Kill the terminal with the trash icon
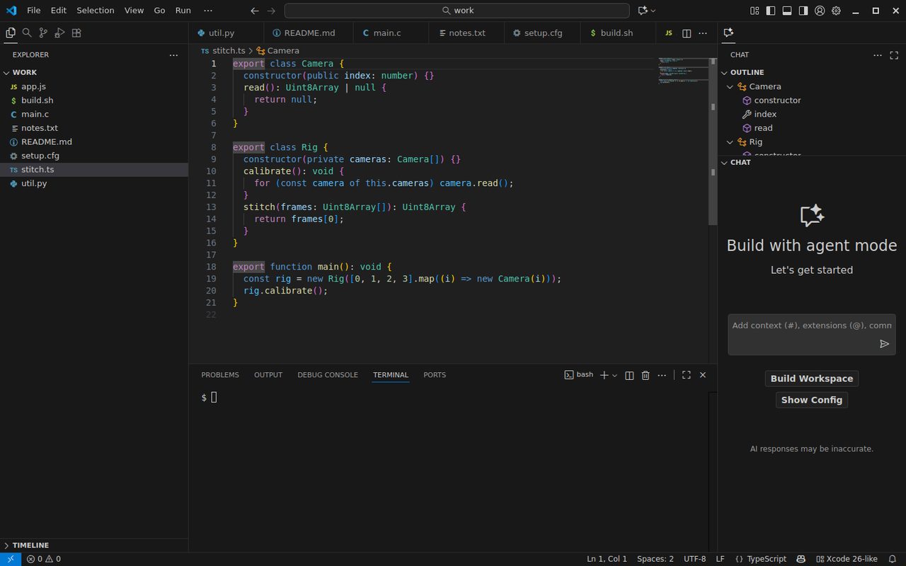This screenshot has height=566, width=906. 646,375
